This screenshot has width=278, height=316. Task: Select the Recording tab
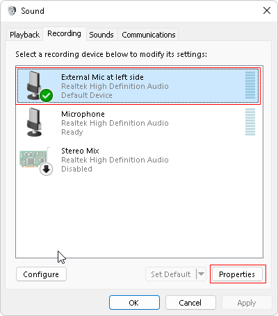(x=64, y=33)
